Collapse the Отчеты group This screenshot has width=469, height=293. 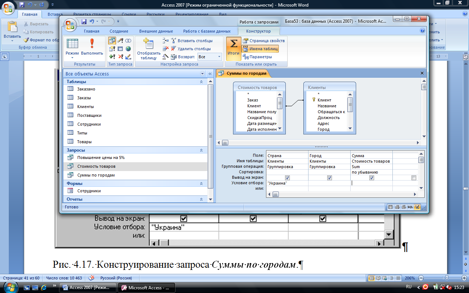[x=201, y=199]
